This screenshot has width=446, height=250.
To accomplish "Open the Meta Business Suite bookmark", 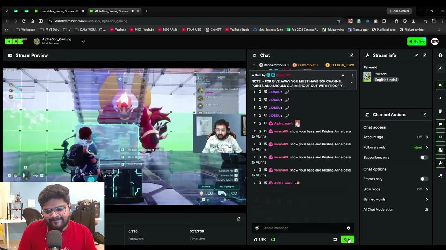I will tap(268, 30).
